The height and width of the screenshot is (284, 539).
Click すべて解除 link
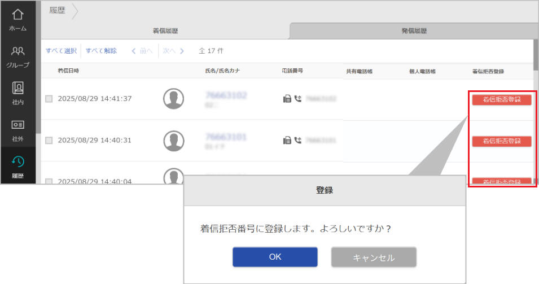(x=101, y=51)
